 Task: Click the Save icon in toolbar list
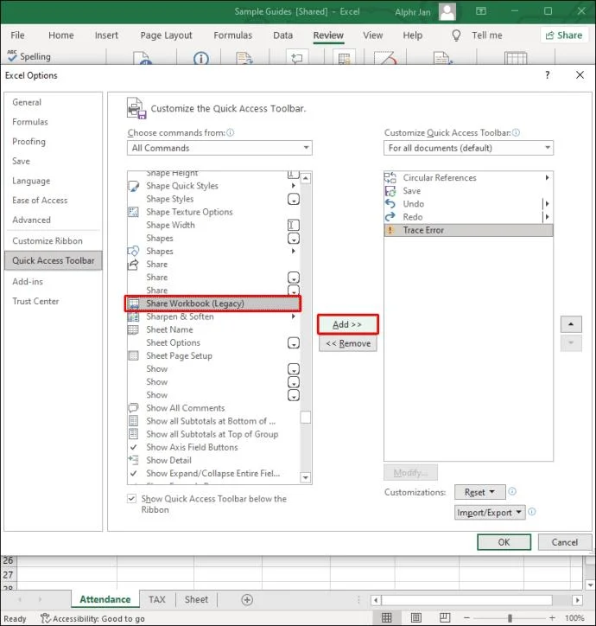(x=390, y=191)
